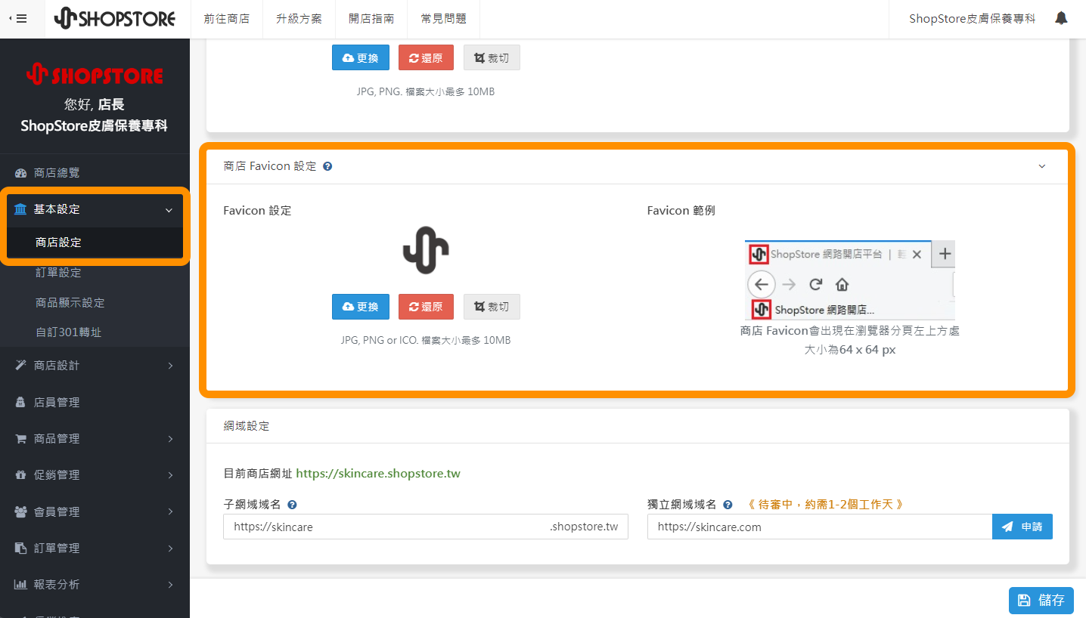The image size is (1086, 618).
Task: Expand the 會員管理 sidebar menu
Action: coord(95,512)
